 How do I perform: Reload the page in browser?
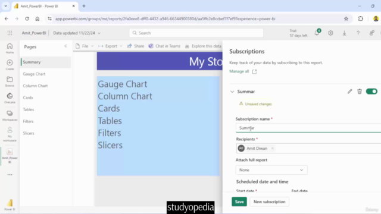(27, 18)
